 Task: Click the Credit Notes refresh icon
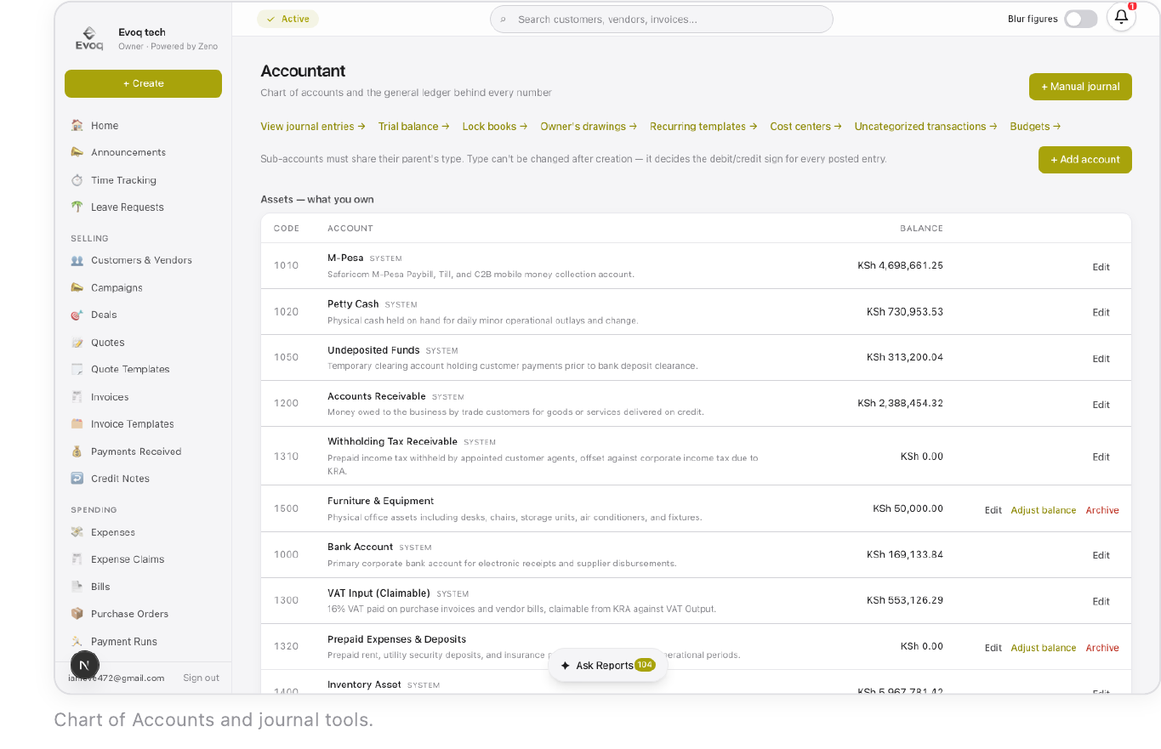pos(77,479)
